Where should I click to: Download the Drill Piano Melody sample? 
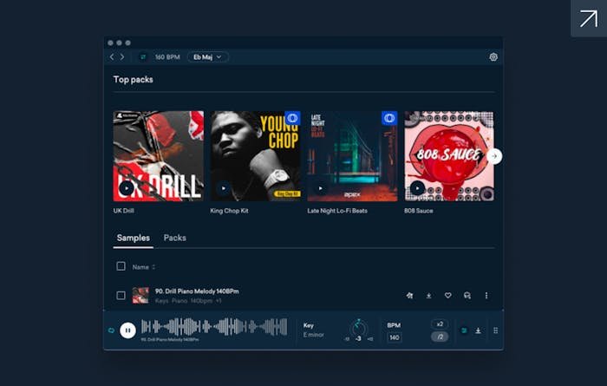pyautogui.click(x=428, y=295)
